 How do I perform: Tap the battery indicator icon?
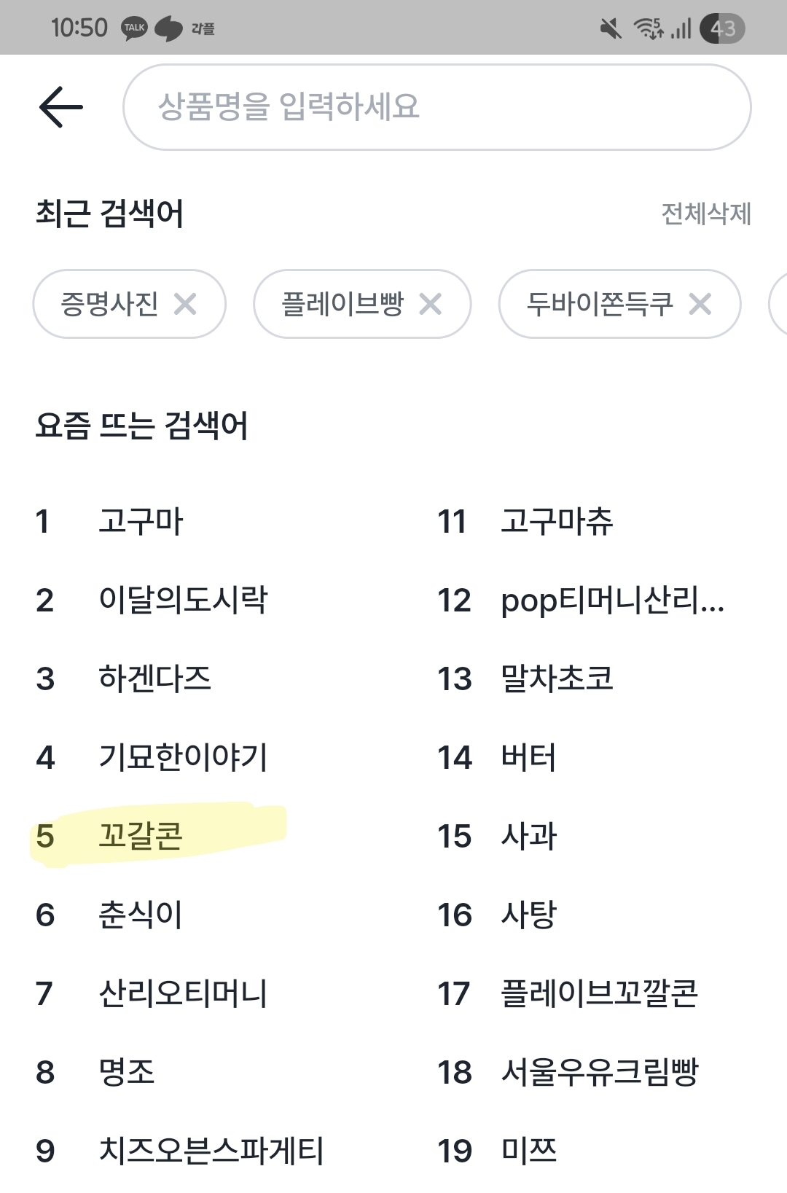coord(722,28)
